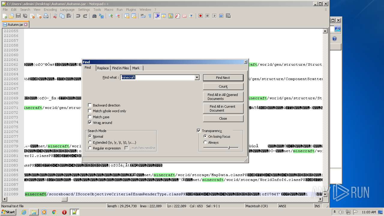
Task: Click Find All in All Opened Documents
Action: coord(223,97)
